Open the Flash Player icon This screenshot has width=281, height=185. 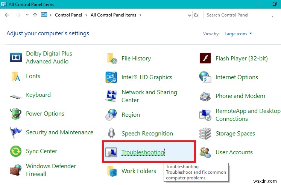[205, 58]
